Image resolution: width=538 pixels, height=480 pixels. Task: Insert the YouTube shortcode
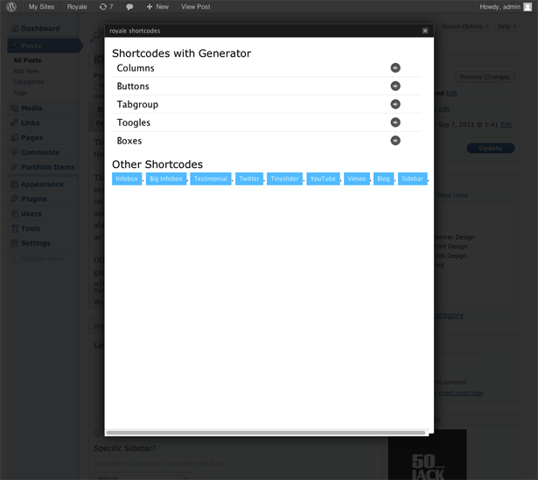click(323, 178)
